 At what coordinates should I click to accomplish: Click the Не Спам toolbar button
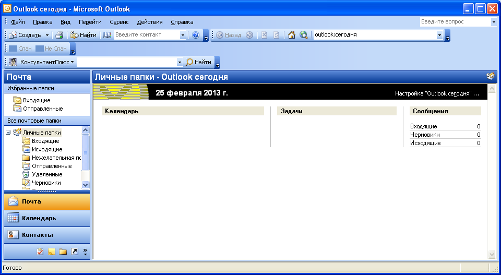coord(51,49)
